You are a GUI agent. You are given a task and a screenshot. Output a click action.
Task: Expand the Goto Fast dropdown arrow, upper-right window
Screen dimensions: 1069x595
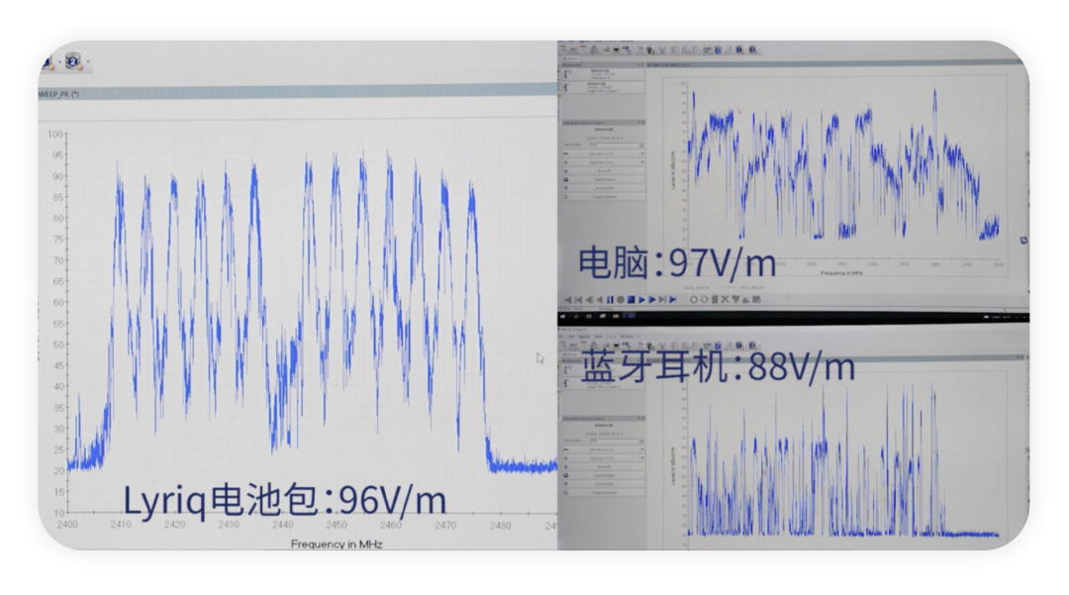(x=642, y=162)
